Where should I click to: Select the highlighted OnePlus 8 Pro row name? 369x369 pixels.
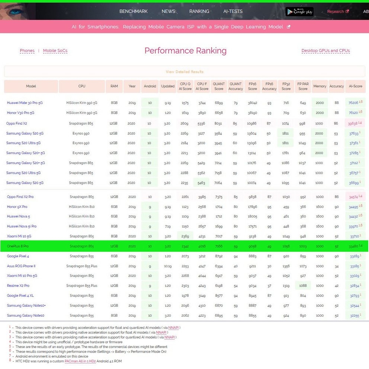click(18, 246)
